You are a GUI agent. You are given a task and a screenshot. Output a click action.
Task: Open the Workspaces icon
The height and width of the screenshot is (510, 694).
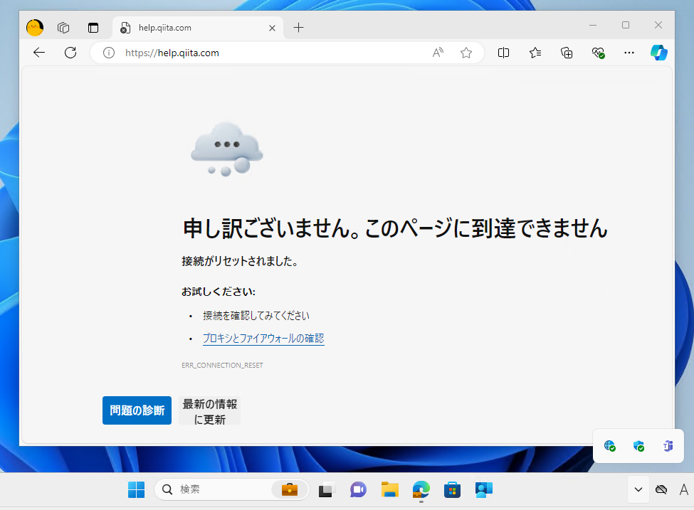coord(63,28)
